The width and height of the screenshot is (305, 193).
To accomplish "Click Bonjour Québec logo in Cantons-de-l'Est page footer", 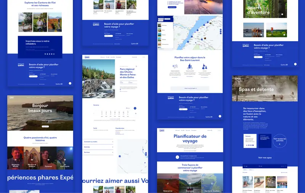I will [x=21, y=65].
